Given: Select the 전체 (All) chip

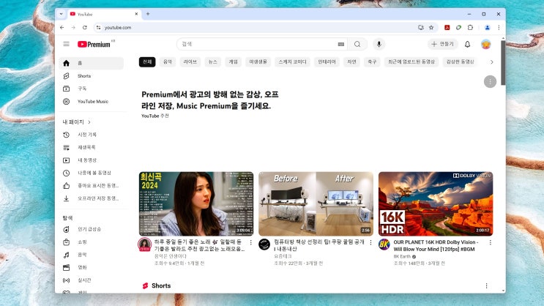Looking at the screenshot, I should point(147,61).
